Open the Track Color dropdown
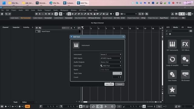The height and width of the screenshot is (109, 194). 117,73
